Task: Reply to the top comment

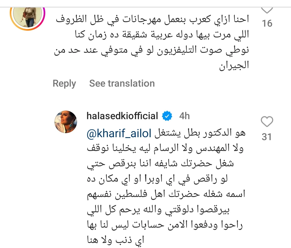Action: (x=64, y=83)
